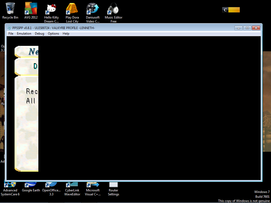Viewport: 271px width, 203px height.
Task: Click the yellow C drive usage gadget
Action: click(x=231, y=10)
